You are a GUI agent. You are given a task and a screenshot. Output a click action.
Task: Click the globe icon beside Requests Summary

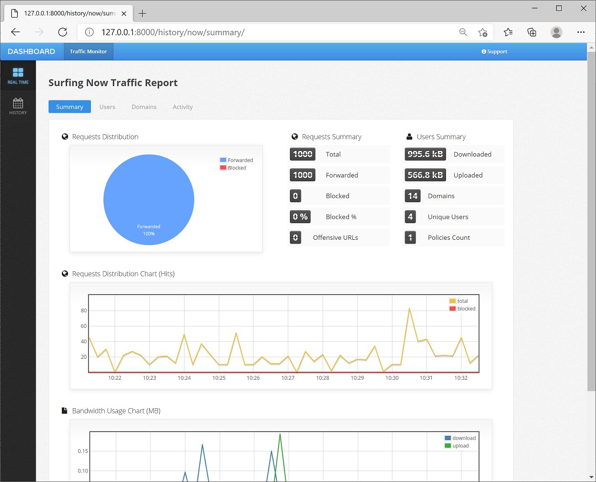pos(295,137)
